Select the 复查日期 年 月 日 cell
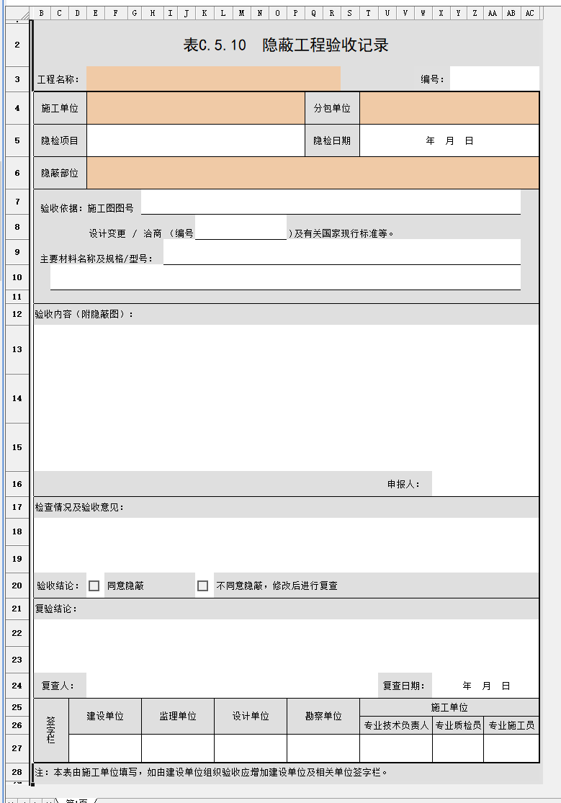Image resolution: width=561 pixels, height=803 pixels. tap(485, 685)
